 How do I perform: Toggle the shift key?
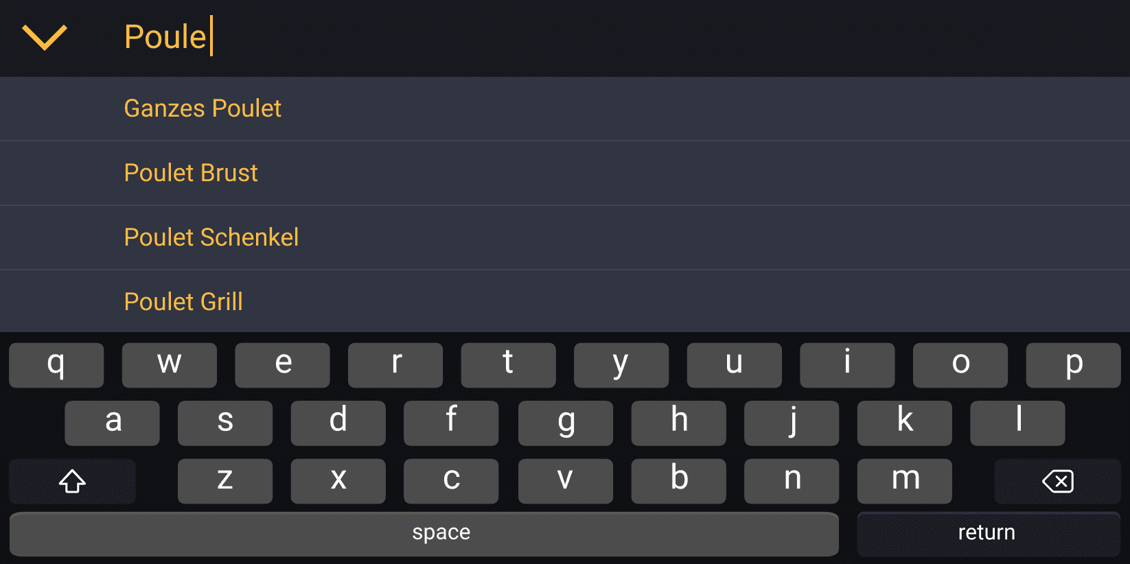[72, 481]
